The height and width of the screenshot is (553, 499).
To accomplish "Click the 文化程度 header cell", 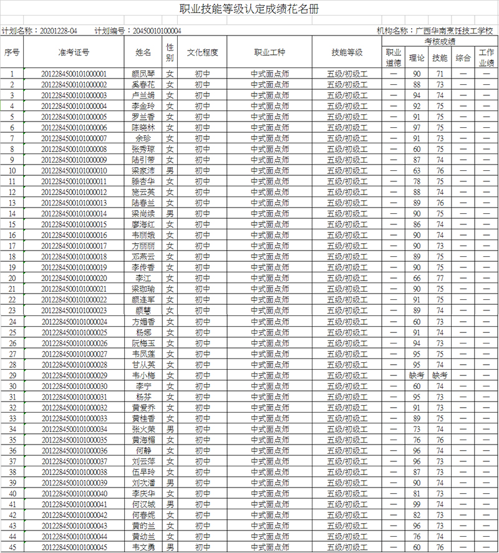I will (202, 52).
